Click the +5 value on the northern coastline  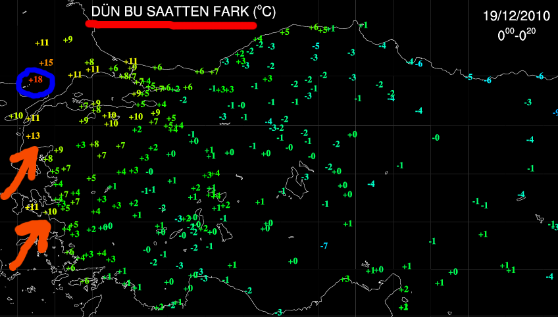tap(284, 32)
